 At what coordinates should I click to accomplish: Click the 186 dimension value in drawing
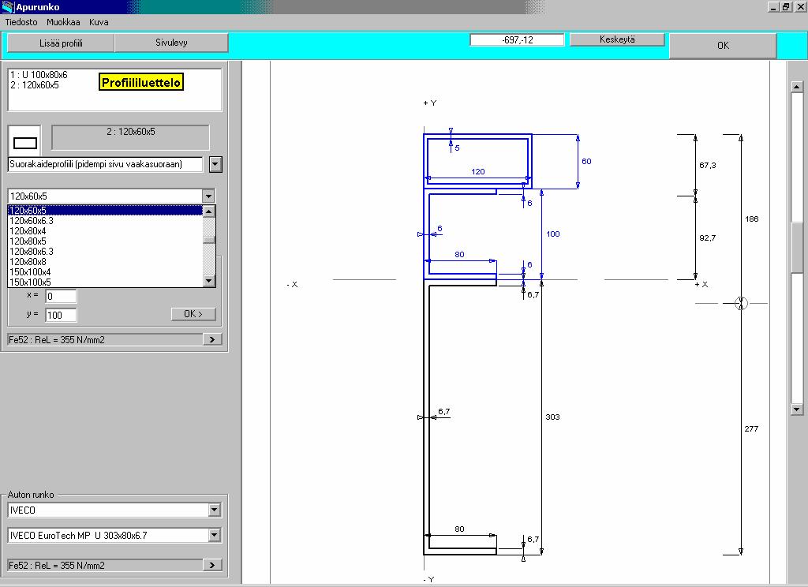click(752, 219)
